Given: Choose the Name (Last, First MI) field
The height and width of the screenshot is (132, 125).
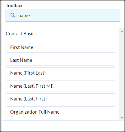Looking at the screenshot, I should pos(60,86).
